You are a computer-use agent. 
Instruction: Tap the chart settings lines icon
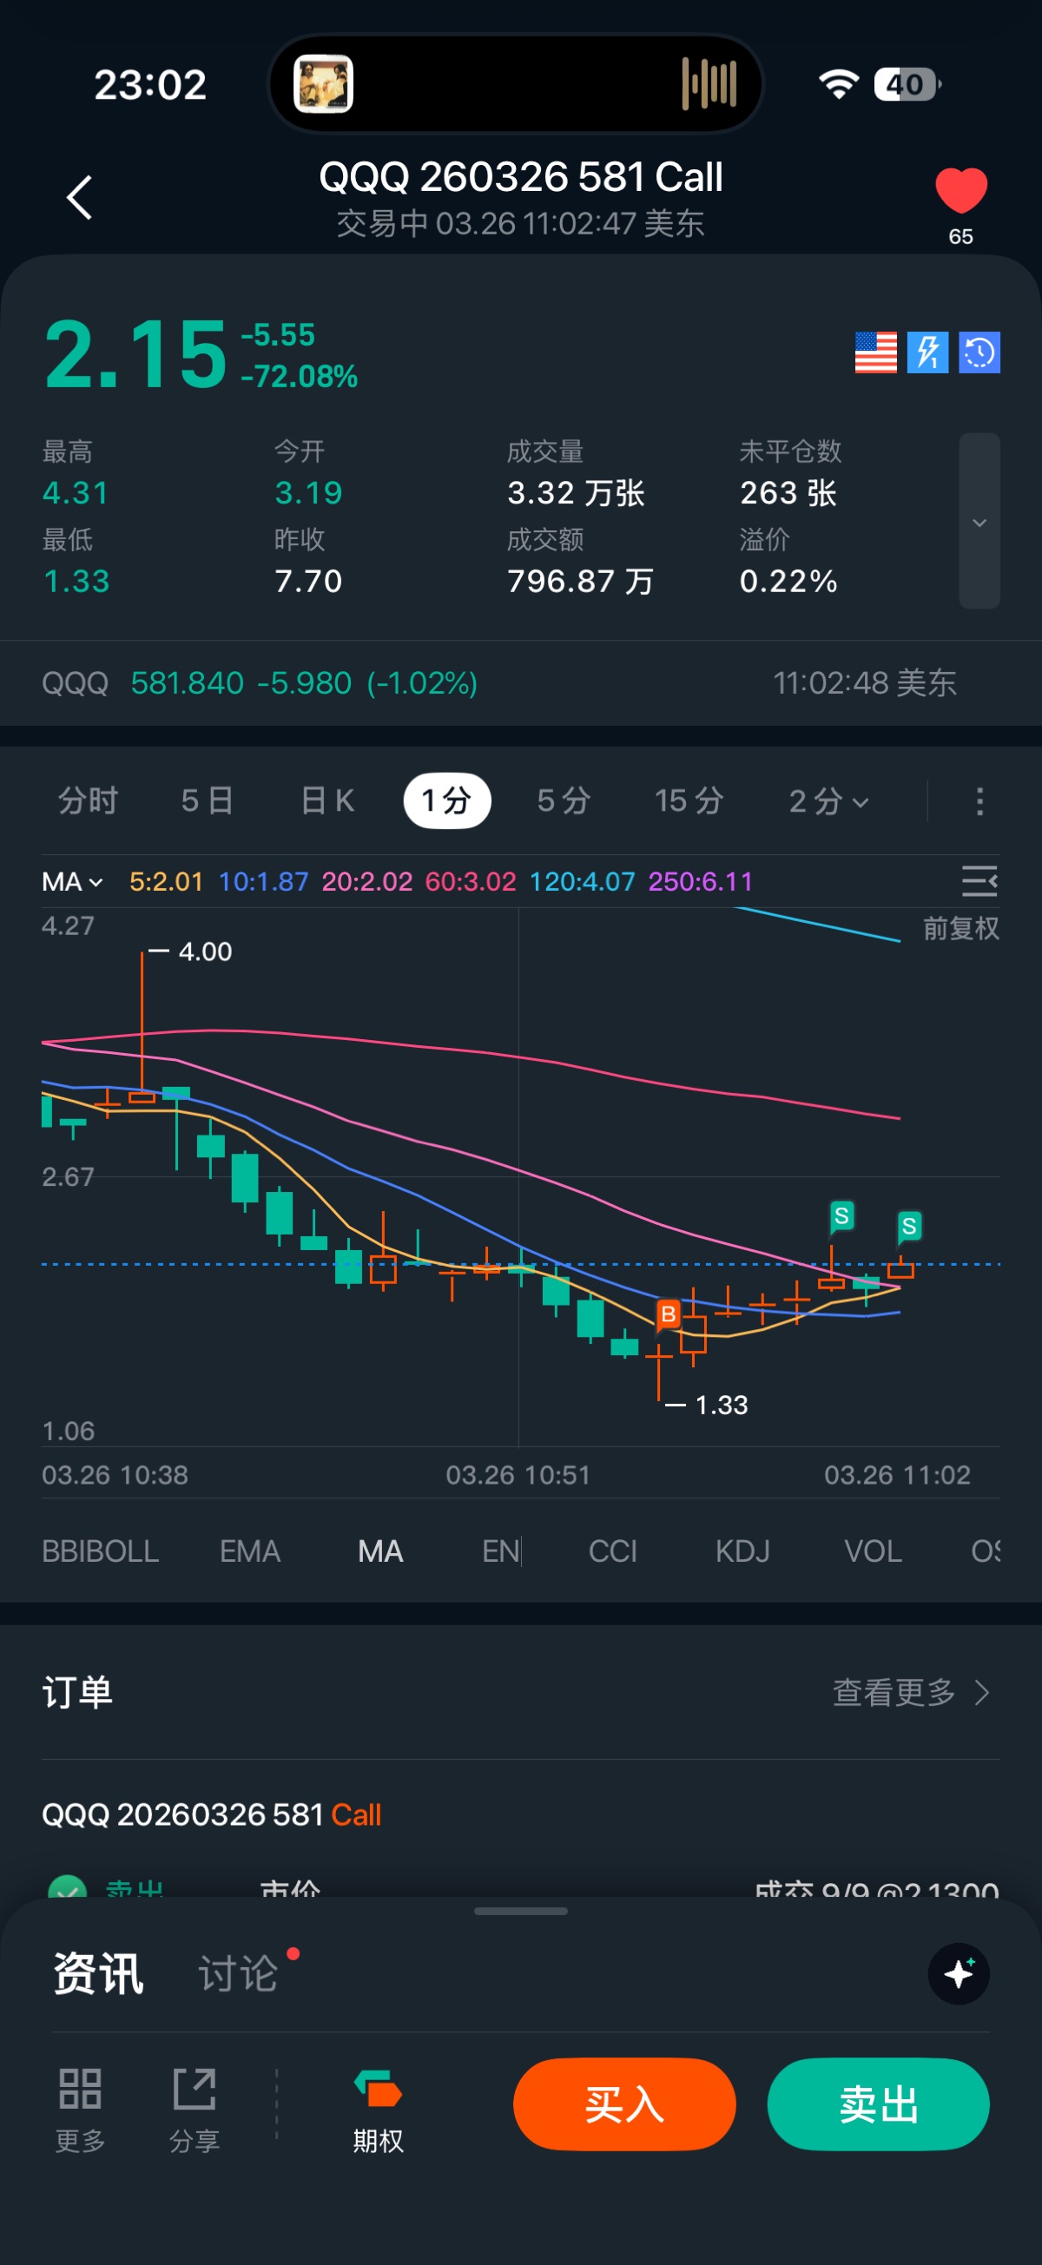(x=979, y=881)
